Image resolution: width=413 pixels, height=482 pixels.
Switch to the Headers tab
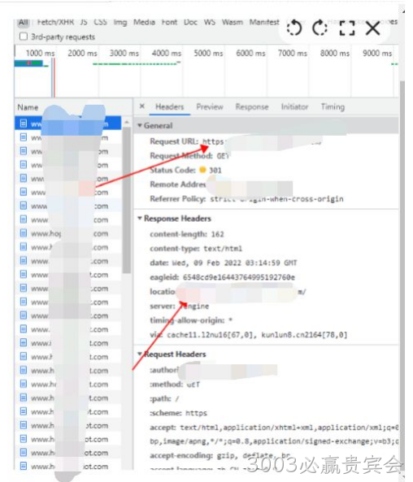coord(170,107)
